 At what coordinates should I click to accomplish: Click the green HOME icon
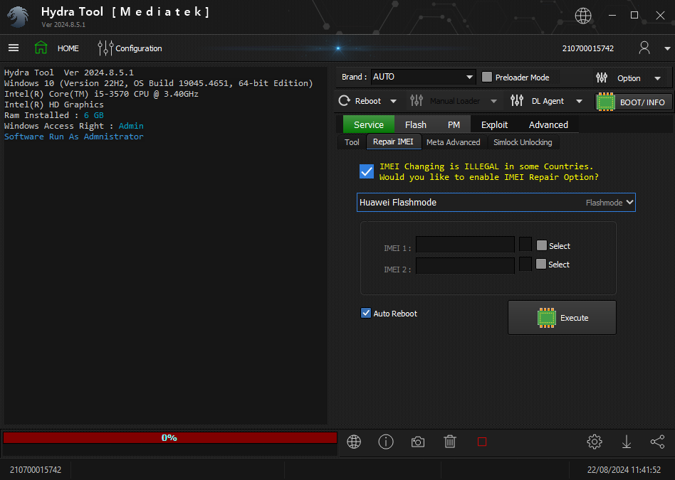click(41, 48)
